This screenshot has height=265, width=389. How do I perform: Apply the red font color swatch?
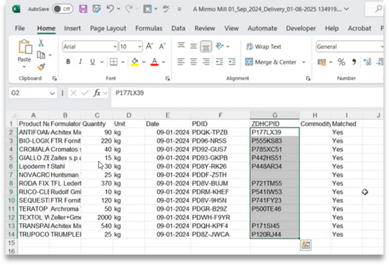coord(154,61)
